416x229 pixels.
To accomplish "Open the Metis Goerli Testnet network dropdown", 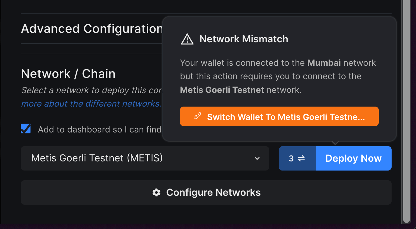I will click(145, 158).
